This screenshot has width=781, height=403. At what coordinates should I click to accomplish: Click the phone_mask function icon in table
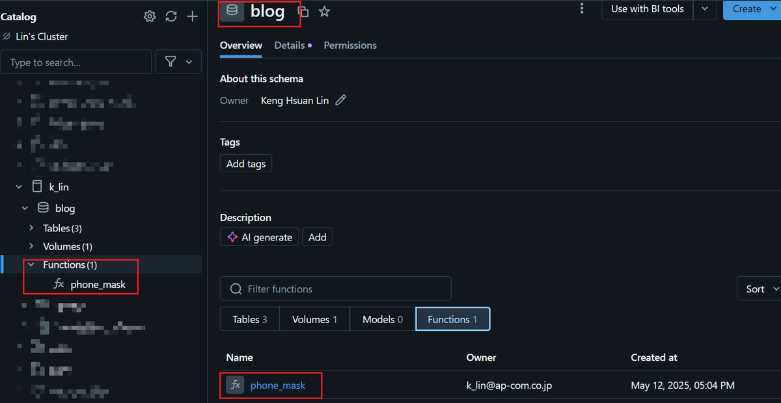coord(236,385)
